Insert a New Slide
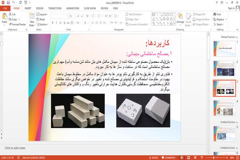Viewport: 240px width, 160px height. (32, 20)
